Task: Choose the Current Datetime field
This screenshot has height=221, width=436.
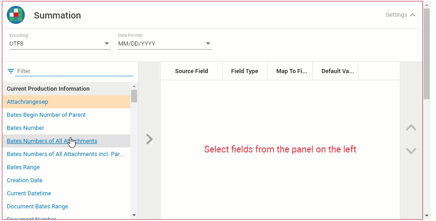Action: pyautogui.click(x=29, y=193)
